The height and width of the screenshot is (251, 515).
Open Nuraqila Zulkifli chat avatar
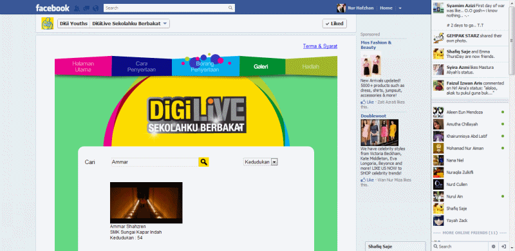tap(438, 172)
